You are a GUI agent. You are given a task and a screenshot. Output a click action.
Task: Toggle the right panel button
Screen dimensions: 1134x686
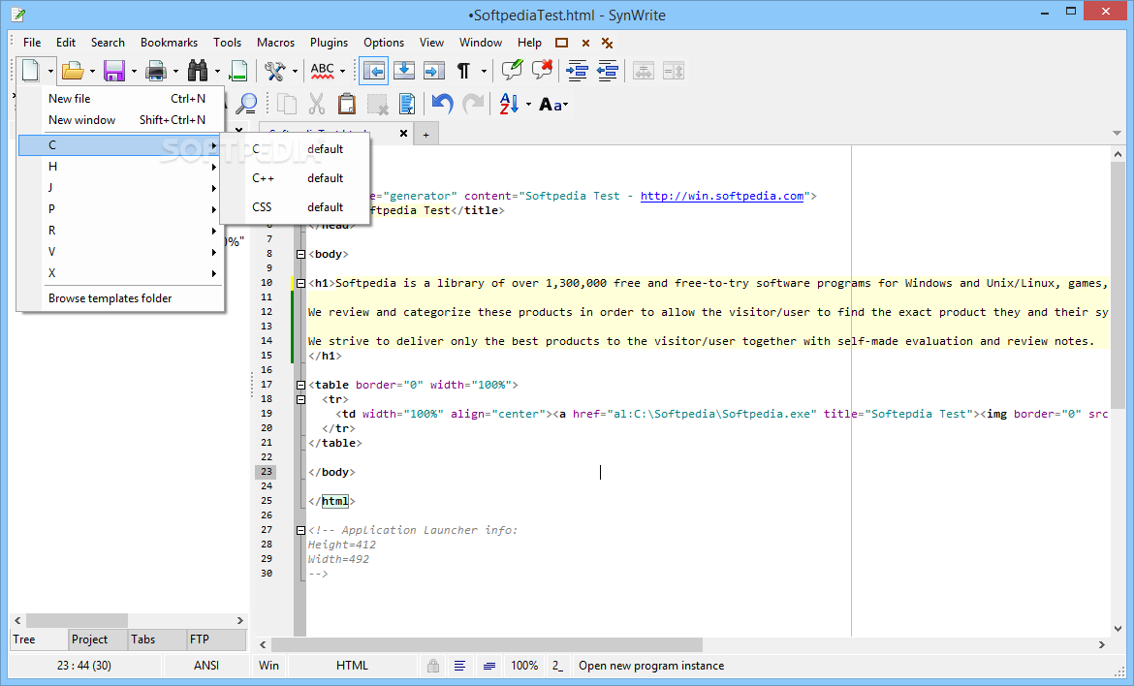(434, 71)
